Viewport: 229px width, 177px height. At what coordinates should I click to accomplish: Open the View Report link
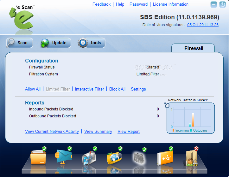pos(129,131)
